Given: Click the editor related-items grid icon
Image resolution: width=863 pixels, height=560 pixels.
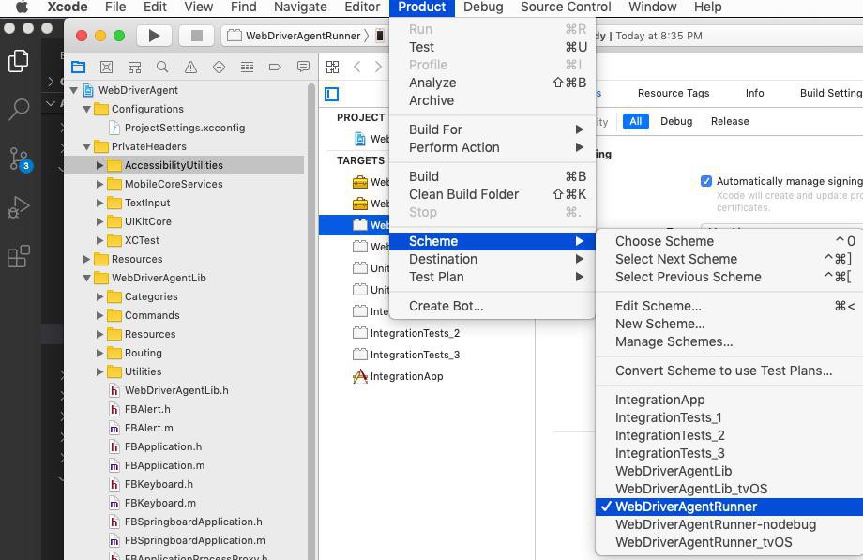Looking at the screenshot, I should point(332,68).
